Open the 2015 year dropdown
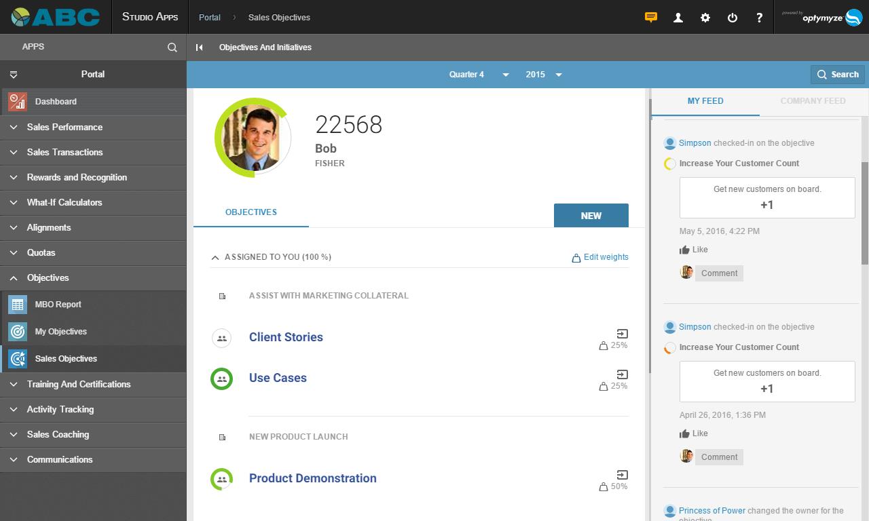Screen dimensions: 869x521 click(x=543, y=75)
